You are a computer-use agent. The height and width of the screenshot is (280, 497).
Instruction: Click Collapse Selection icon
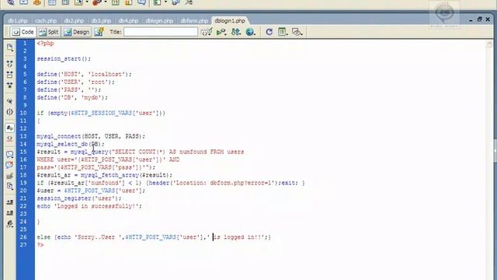pyautogui.click(x=10, y=75)
